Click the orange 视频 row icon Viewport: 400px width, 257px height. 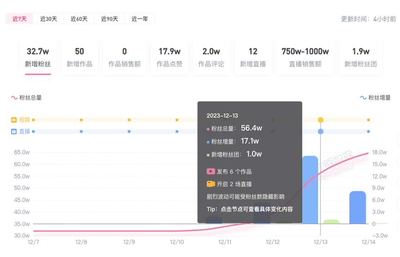[14, 120]
